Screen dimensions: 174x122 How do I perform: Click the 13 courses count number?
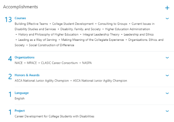(8, 20)
